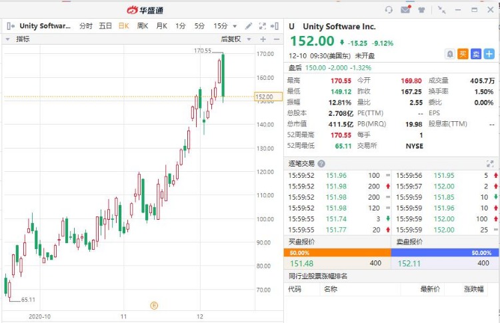Open the mail messages icon

click(x=405, y=9)
